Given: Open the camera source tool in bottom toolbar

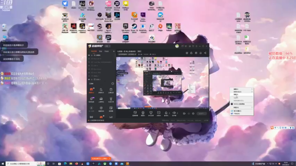Looking at the screenshot, I should (143, 114).
